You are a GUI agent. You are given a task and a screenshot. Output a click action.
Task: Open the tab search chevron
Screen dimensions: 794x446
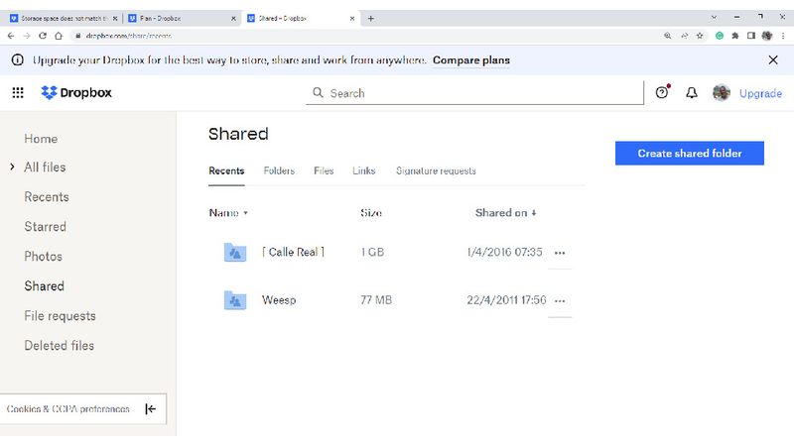[x=714, y=17]
